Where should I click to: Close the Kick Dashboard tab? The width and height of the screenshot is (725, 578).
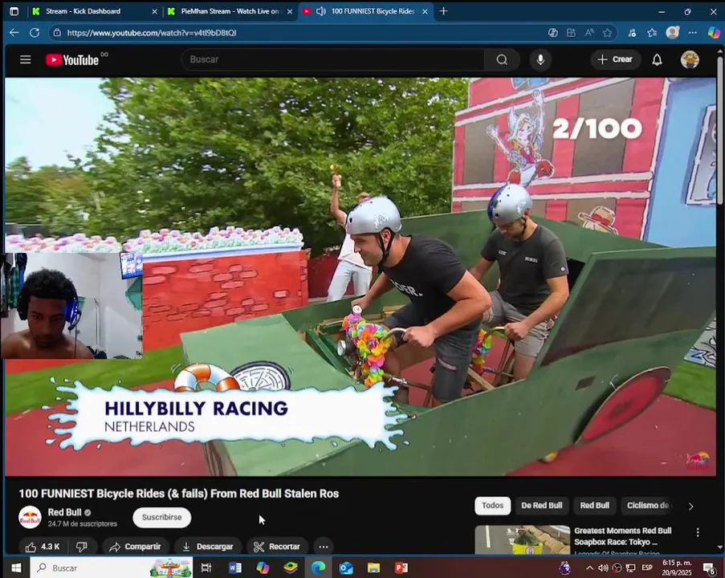click(x=154, y=11)
